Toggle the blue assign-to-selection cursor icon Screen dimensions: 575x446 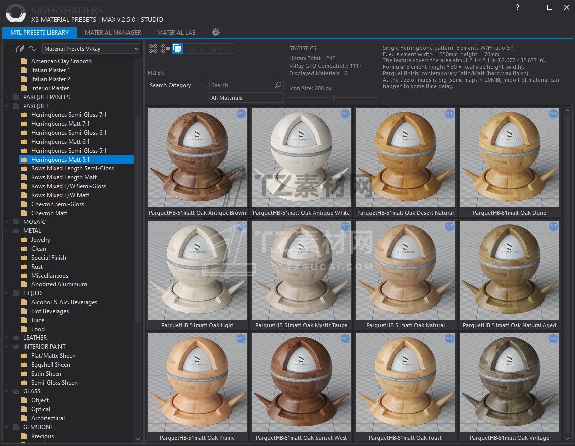coord(178,49)
